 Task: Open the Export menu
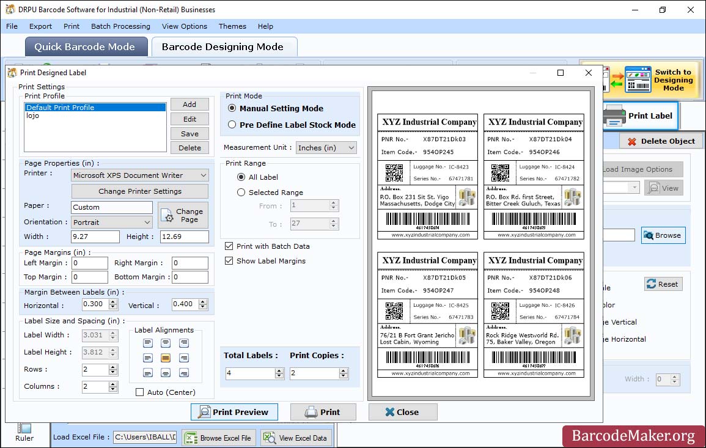tap(40, 26)
